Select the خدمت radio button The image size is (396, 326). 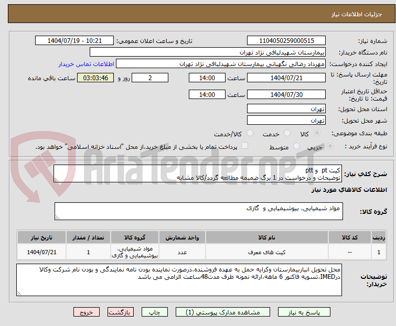tap(287, 133)
